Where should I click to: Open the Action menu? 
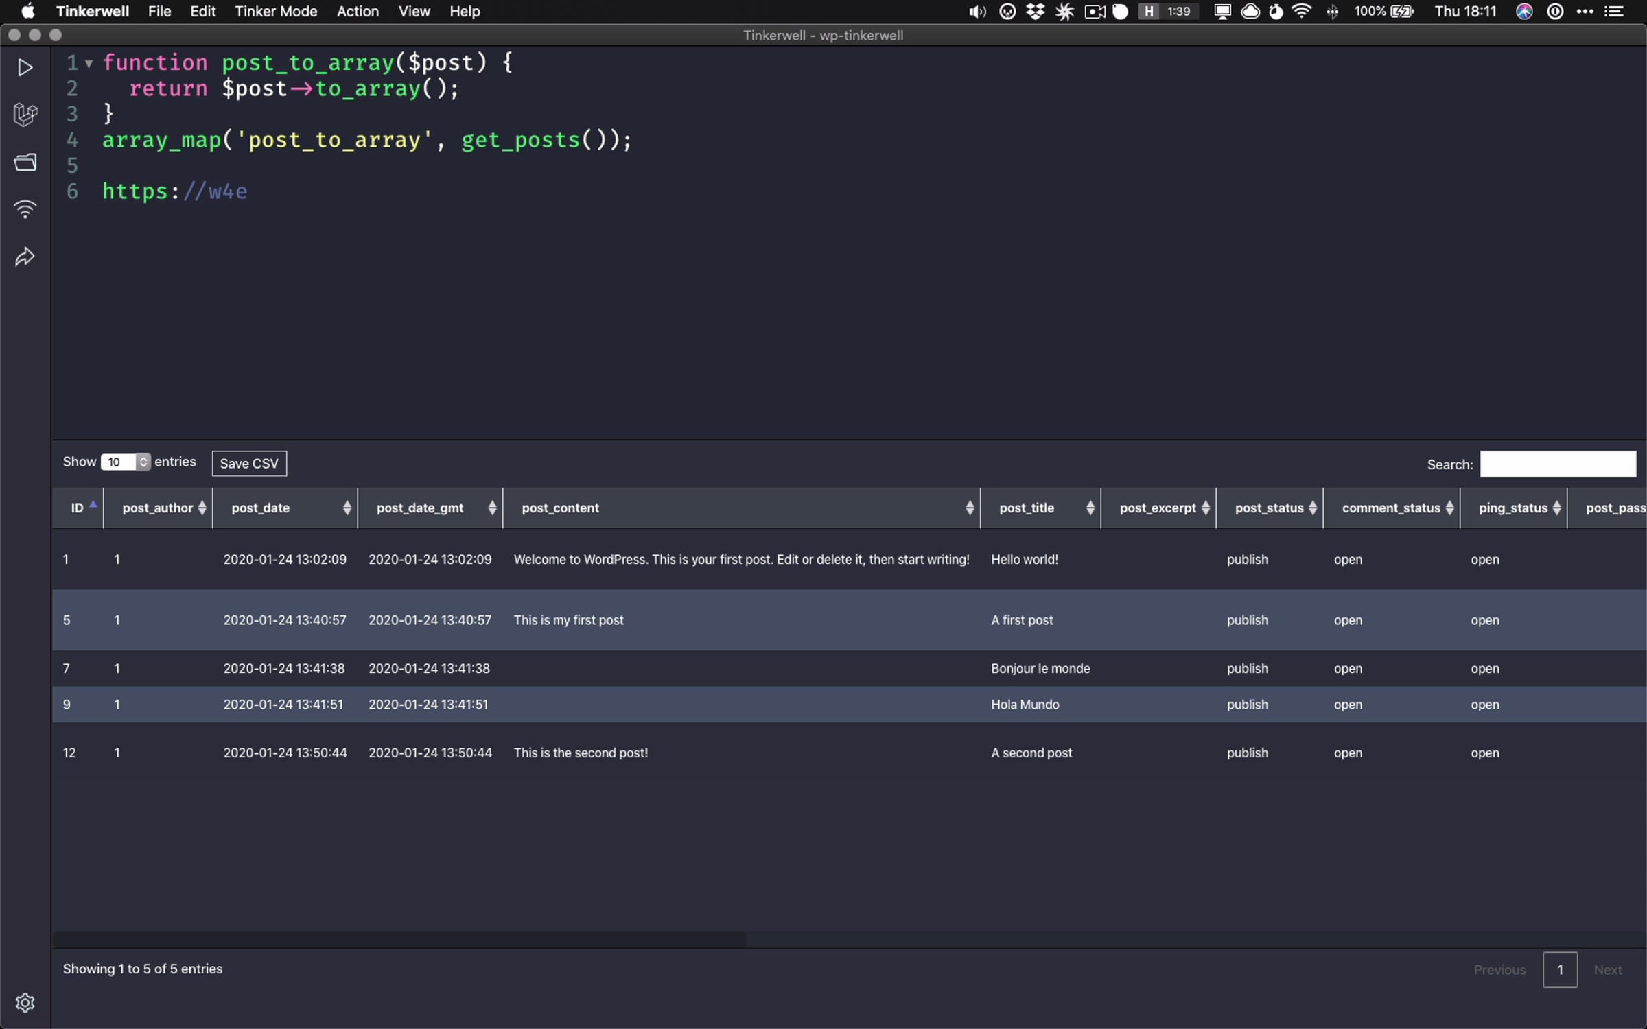coord(358,11)
